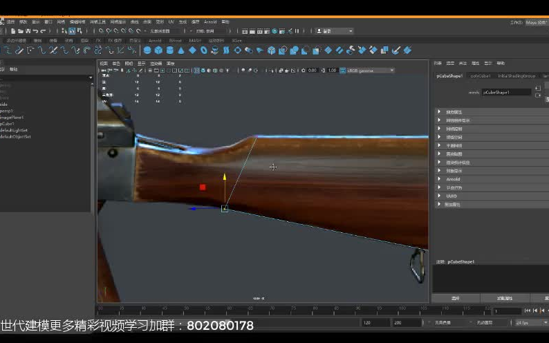Click the move manipulator yellow Y-axis arrow
Screen dimensions: 549x343
coord(225,178)
